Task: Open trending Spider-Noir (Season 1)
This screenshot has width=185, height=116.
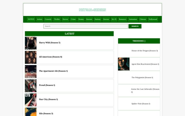Action: tap(141, 104)
